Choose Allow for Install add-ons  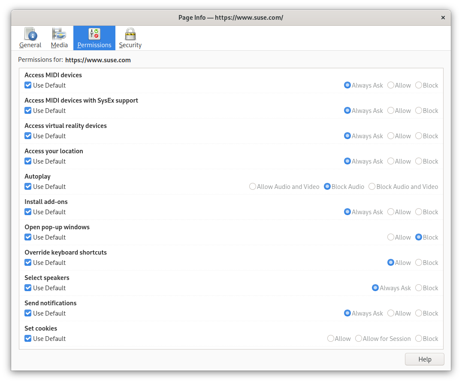(391, 212)
